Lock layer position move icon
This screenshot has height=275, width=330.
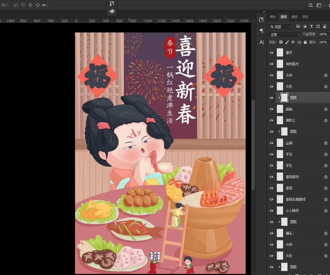pyautogui.click(x=293, y=42)
